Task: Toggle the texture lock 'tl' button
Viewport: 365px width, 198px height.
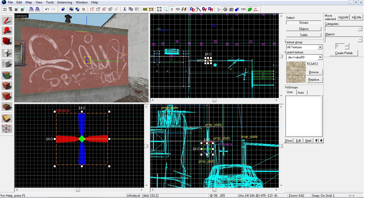Action: tap(172, 9)
